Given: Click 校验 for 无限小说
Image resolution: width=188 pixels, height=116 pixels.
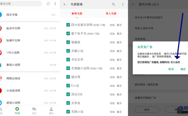Looking at the screenshot, I should [x=112, y=112].
